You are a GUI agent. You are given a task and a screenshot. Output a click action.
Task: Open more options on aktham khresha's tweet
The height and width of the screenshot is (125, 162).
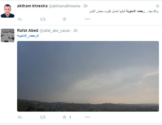[x=87, y=19]
